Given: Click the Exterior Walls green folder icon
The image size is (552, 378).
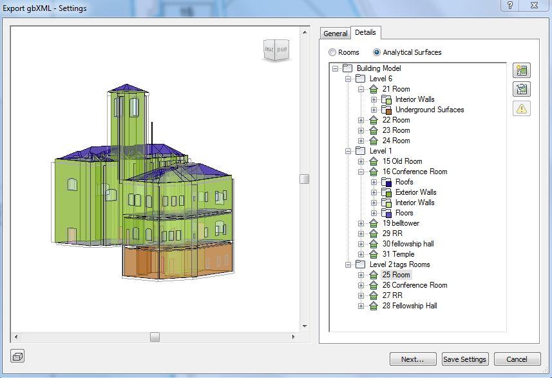Looking at the screenshot, I should click(386, 192).
